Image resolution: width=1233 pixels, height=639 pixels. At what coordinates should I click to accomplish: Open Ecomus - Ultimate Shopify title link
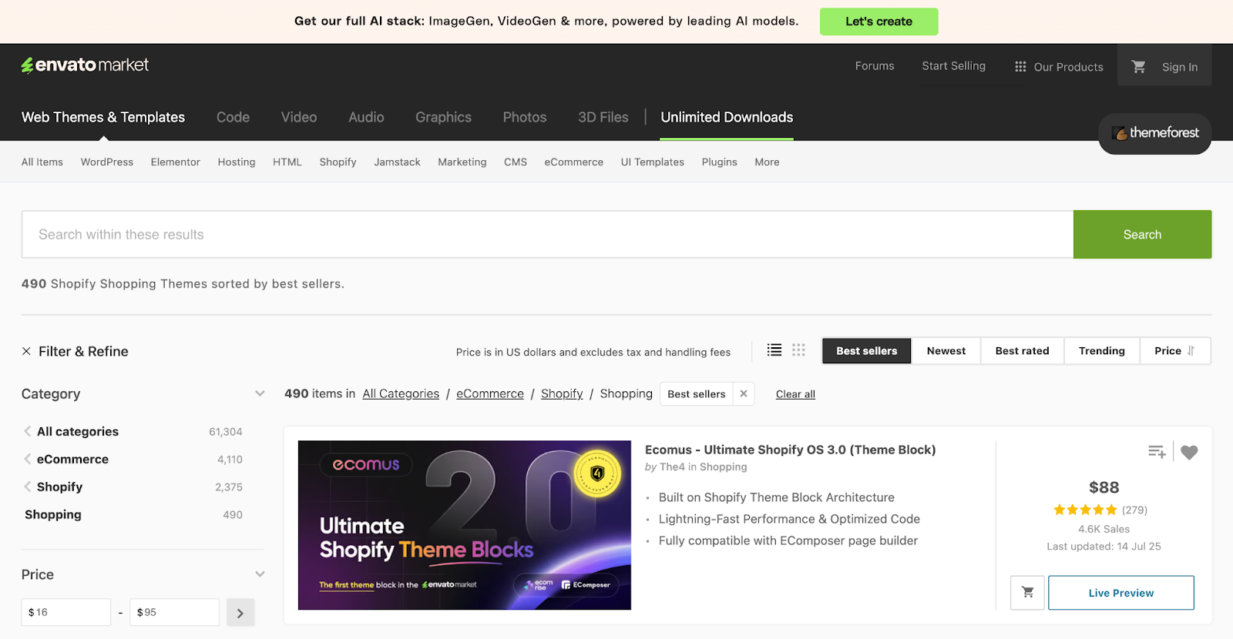pos(790,450)
